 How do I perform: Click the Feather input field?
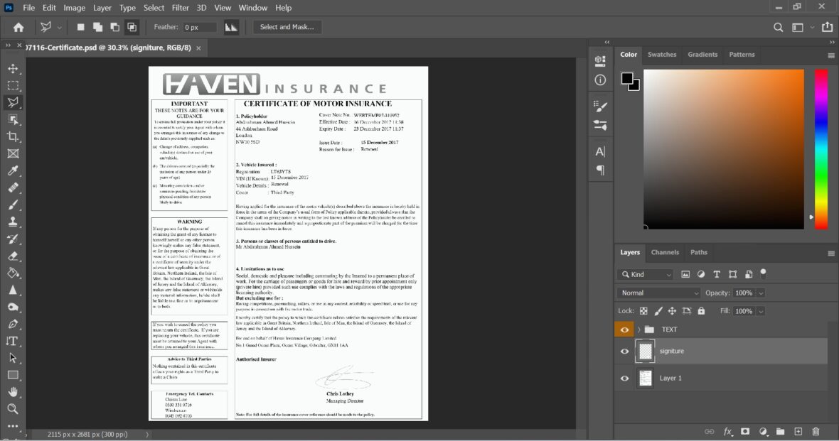(201, 26)
